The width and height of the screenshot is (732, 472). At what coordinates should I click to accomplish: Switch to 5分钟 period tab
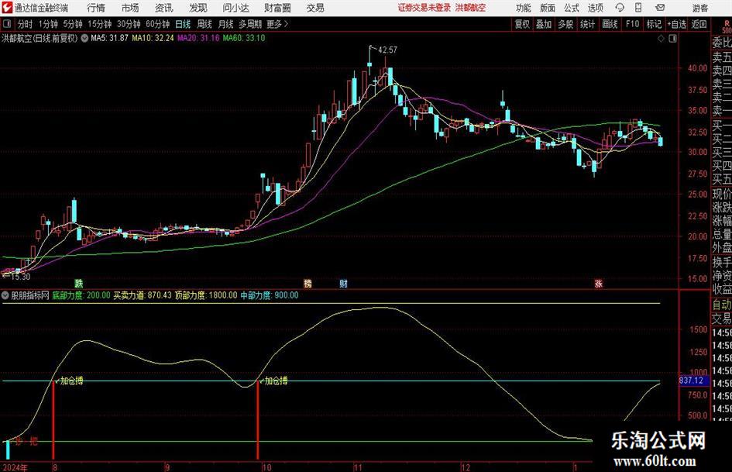pyautogui.click(x=72, y=24)
